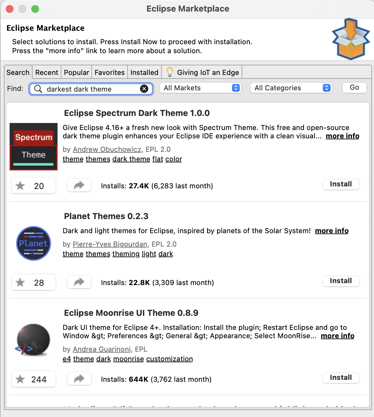Switch to the Recent tab
The image size is (374, 417).
(x=47, y=72)
